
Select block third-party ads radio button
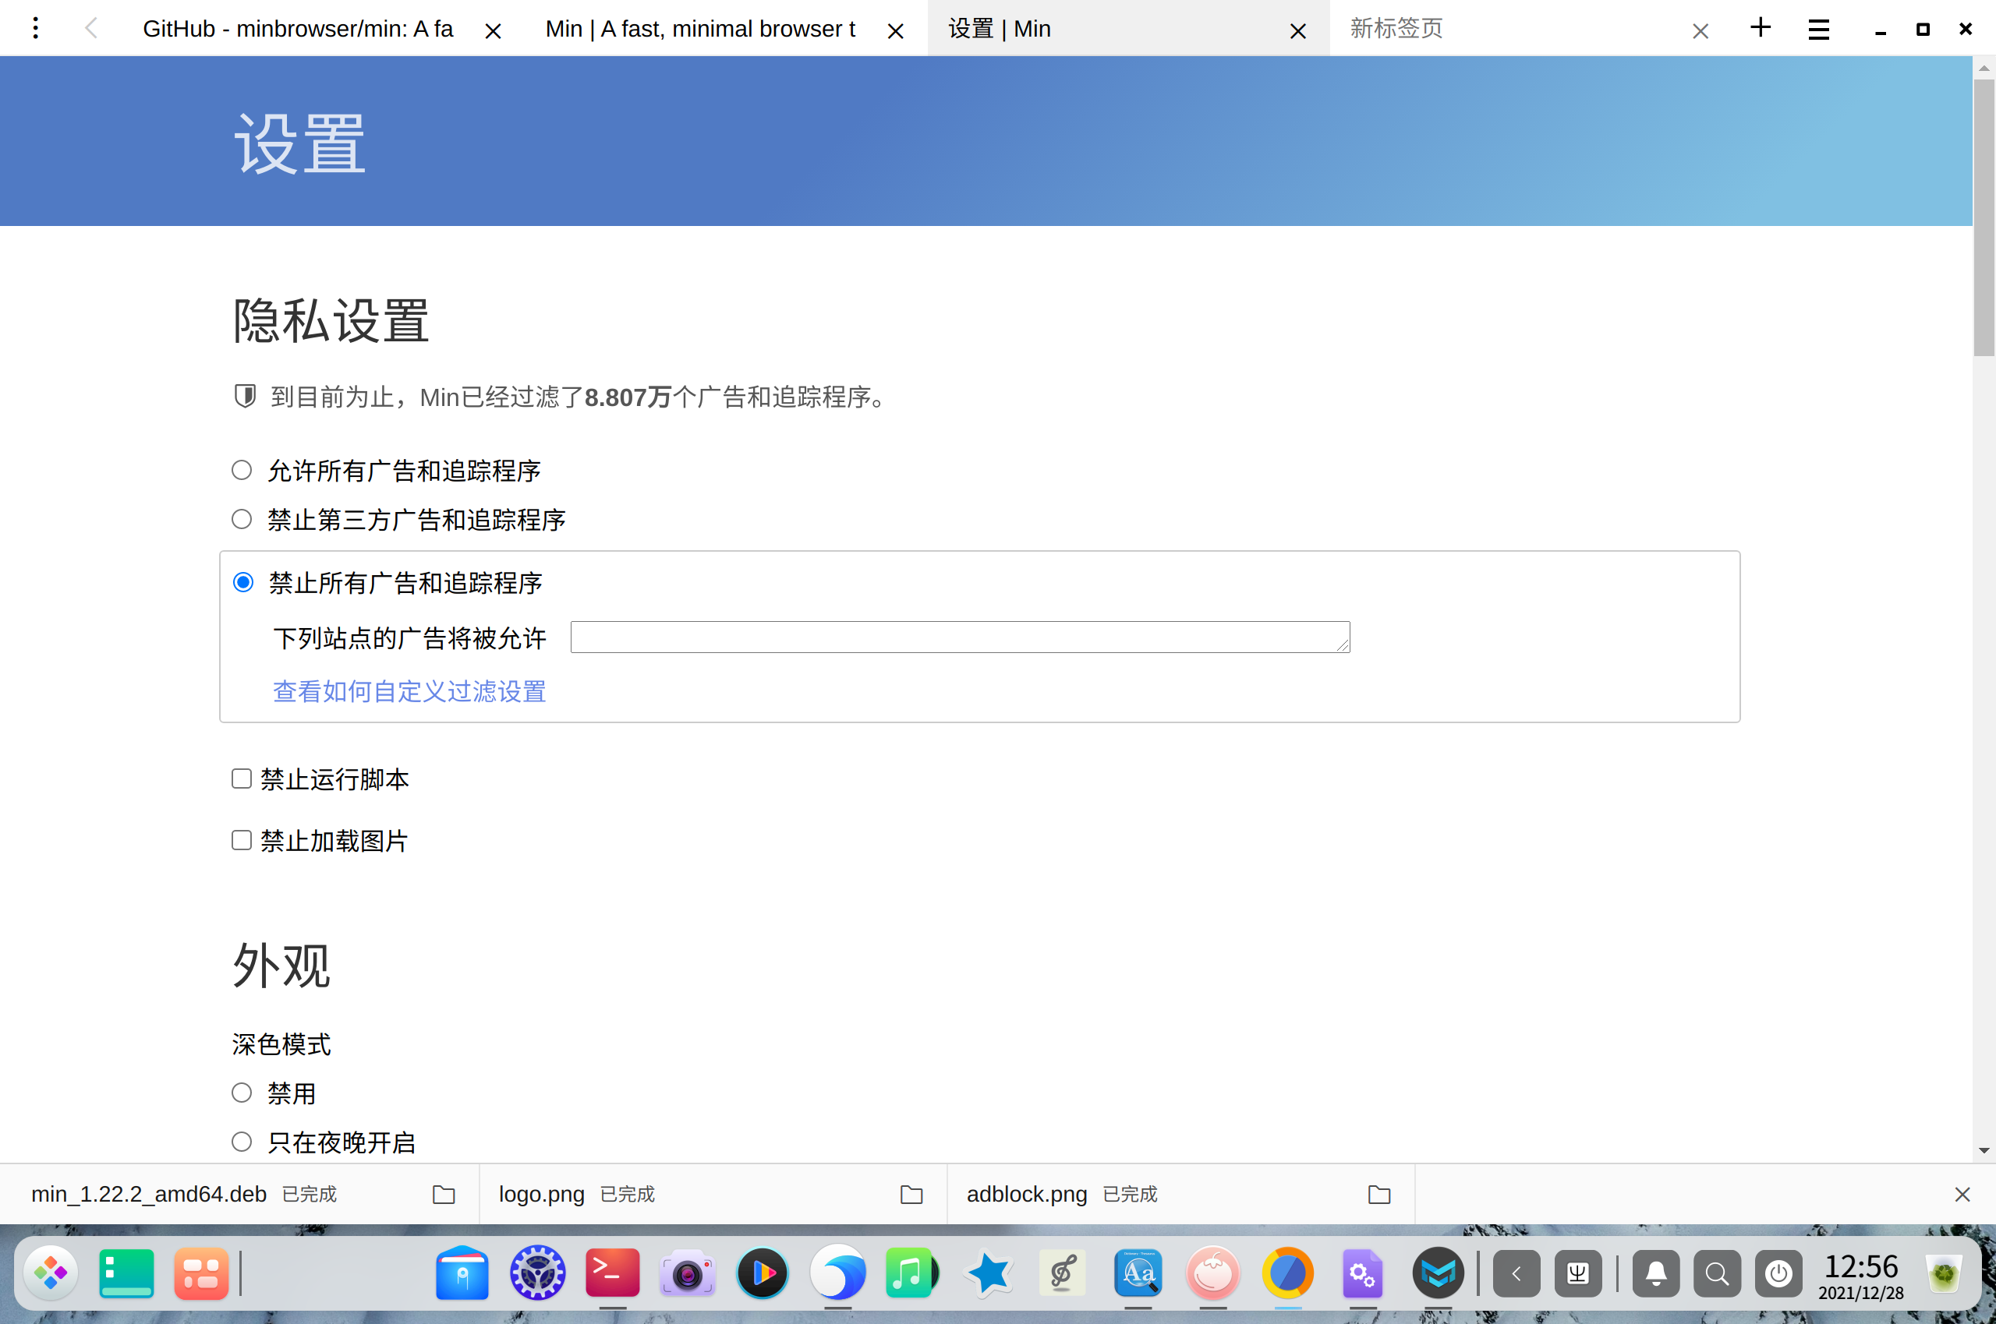click(242, 519)
